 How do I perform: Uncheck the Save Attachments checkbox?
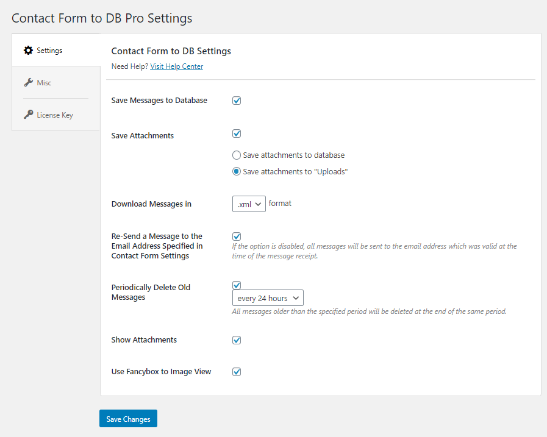tap(237, 133)
